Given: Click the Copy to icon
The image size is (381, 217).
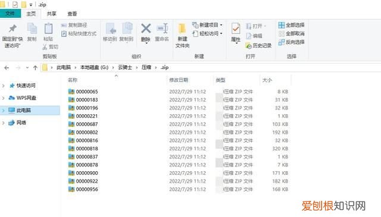Looking at the screenshot, I should point(127,29).
